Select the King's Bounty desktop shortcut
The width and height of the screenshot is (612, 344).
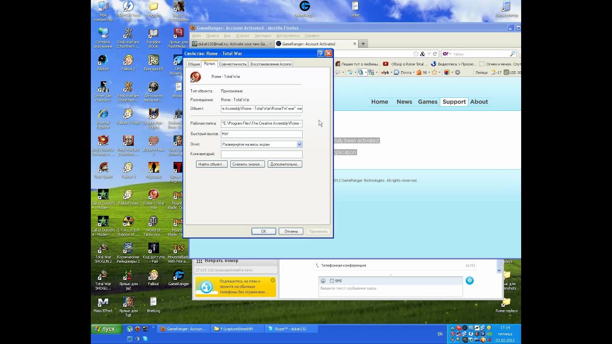(103, 145)
